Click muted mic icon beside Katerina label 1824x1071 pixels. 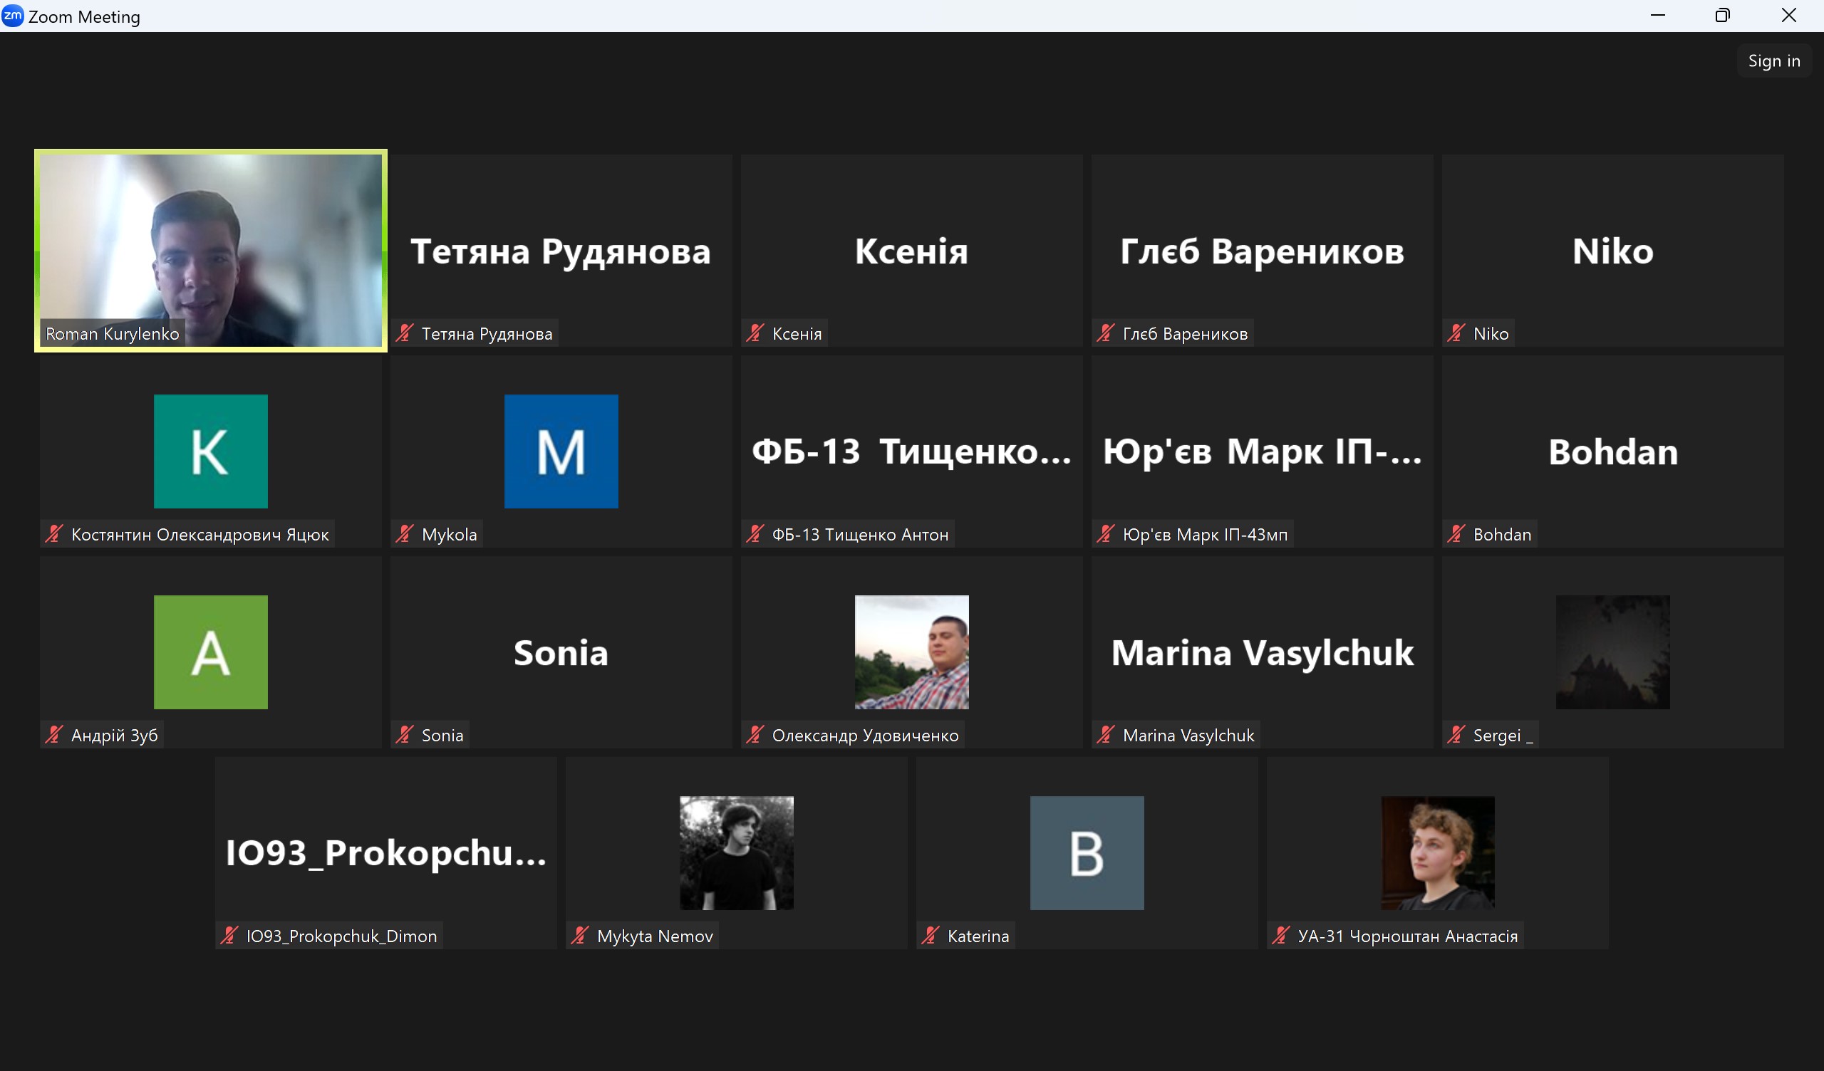(930, 936)
